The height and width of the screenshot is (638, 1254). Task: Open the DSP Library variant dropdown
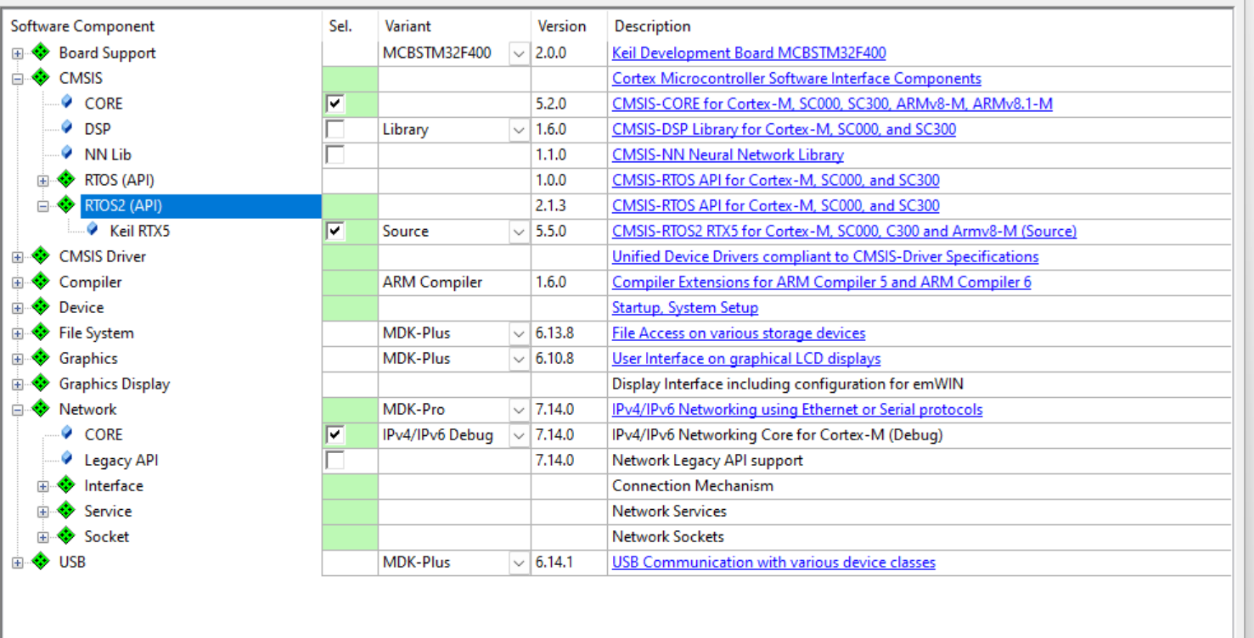(x=519, y=130)
